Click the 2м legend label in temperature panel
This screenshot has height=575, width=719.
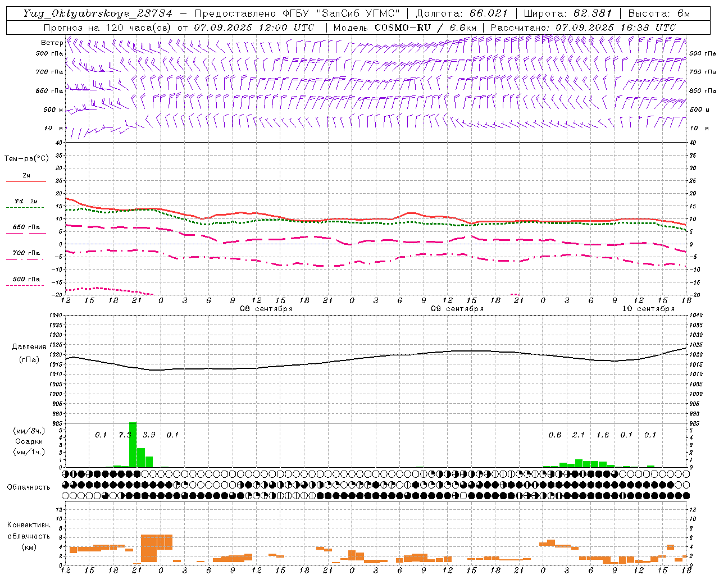point(26,176)
